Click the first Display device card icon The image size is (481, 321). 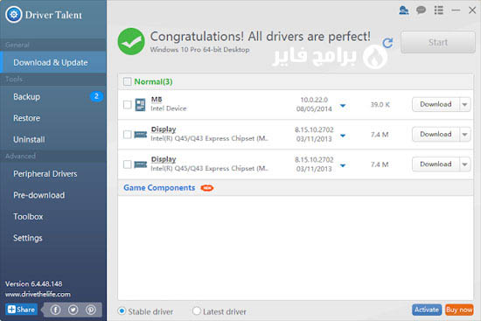pos(141,135)
